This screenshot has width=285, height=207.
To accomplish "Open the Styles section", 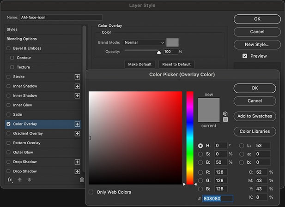I will tap(43, 30).
